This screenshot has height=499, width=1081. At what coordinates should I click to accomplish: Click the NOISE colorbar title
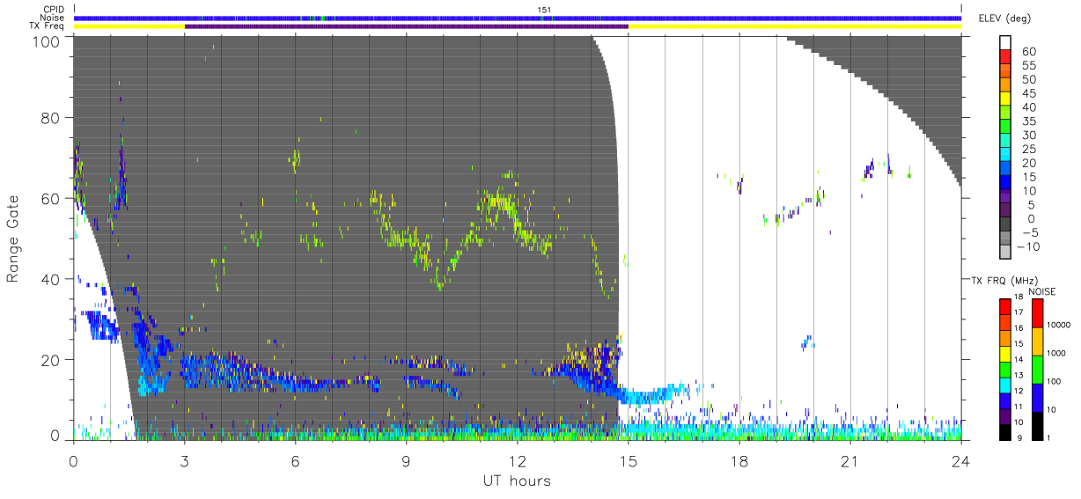pos(1042,291)
